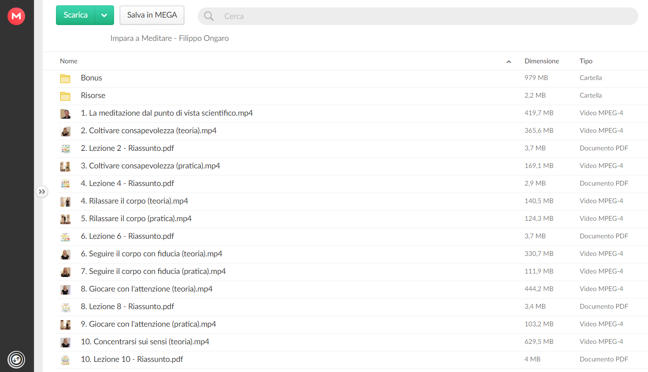The height and width of the screenshot is (372, 648).
Task: Click thumbnail of Concentrarsi sui sensi video
Action: [65, 343]
